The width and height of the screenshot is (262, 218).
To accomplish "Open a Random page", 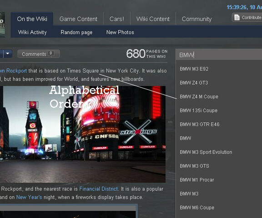I will (76, 32).
